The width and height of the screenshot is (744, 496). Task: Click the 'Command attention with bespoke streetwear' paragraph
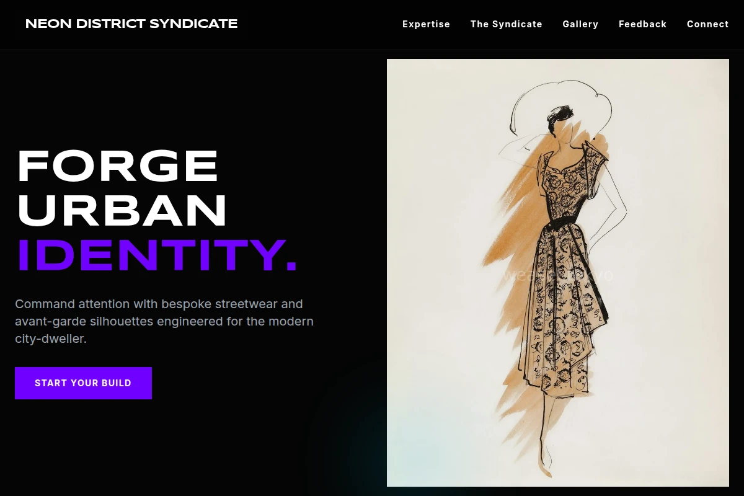click(164, 322)
